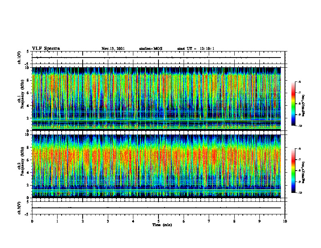Click time axis tick label "4"
The height and width of the screenshot is (248, 321).
[133, 221]
